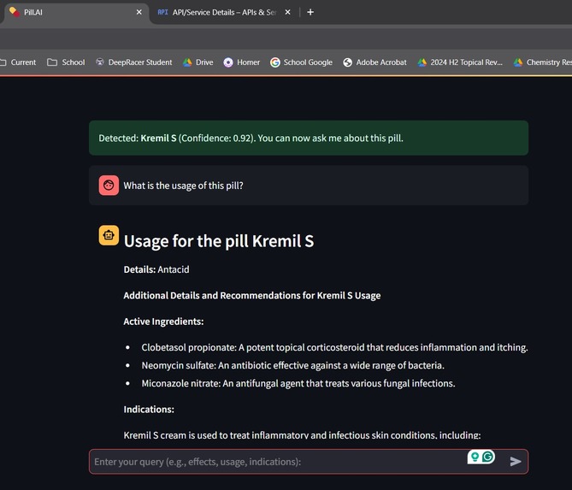
Task: Click the Drive icon of the 2024 H2 bookmark
Action: 422,62
